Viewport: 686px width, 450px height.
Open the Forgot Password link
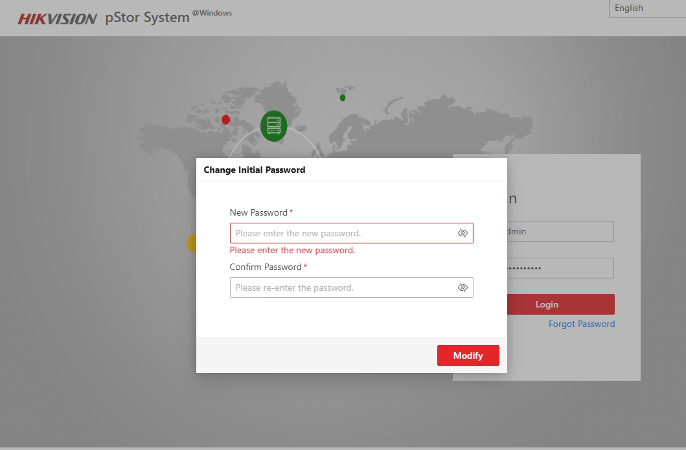(x=582, y=324)
